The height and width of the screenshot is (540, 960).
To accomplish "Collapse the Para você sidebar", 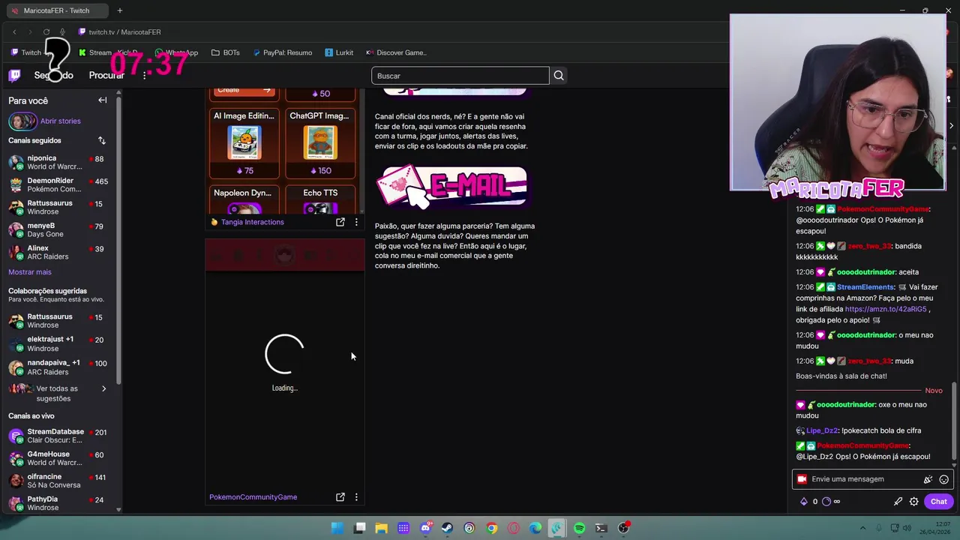I will [103, 100].
